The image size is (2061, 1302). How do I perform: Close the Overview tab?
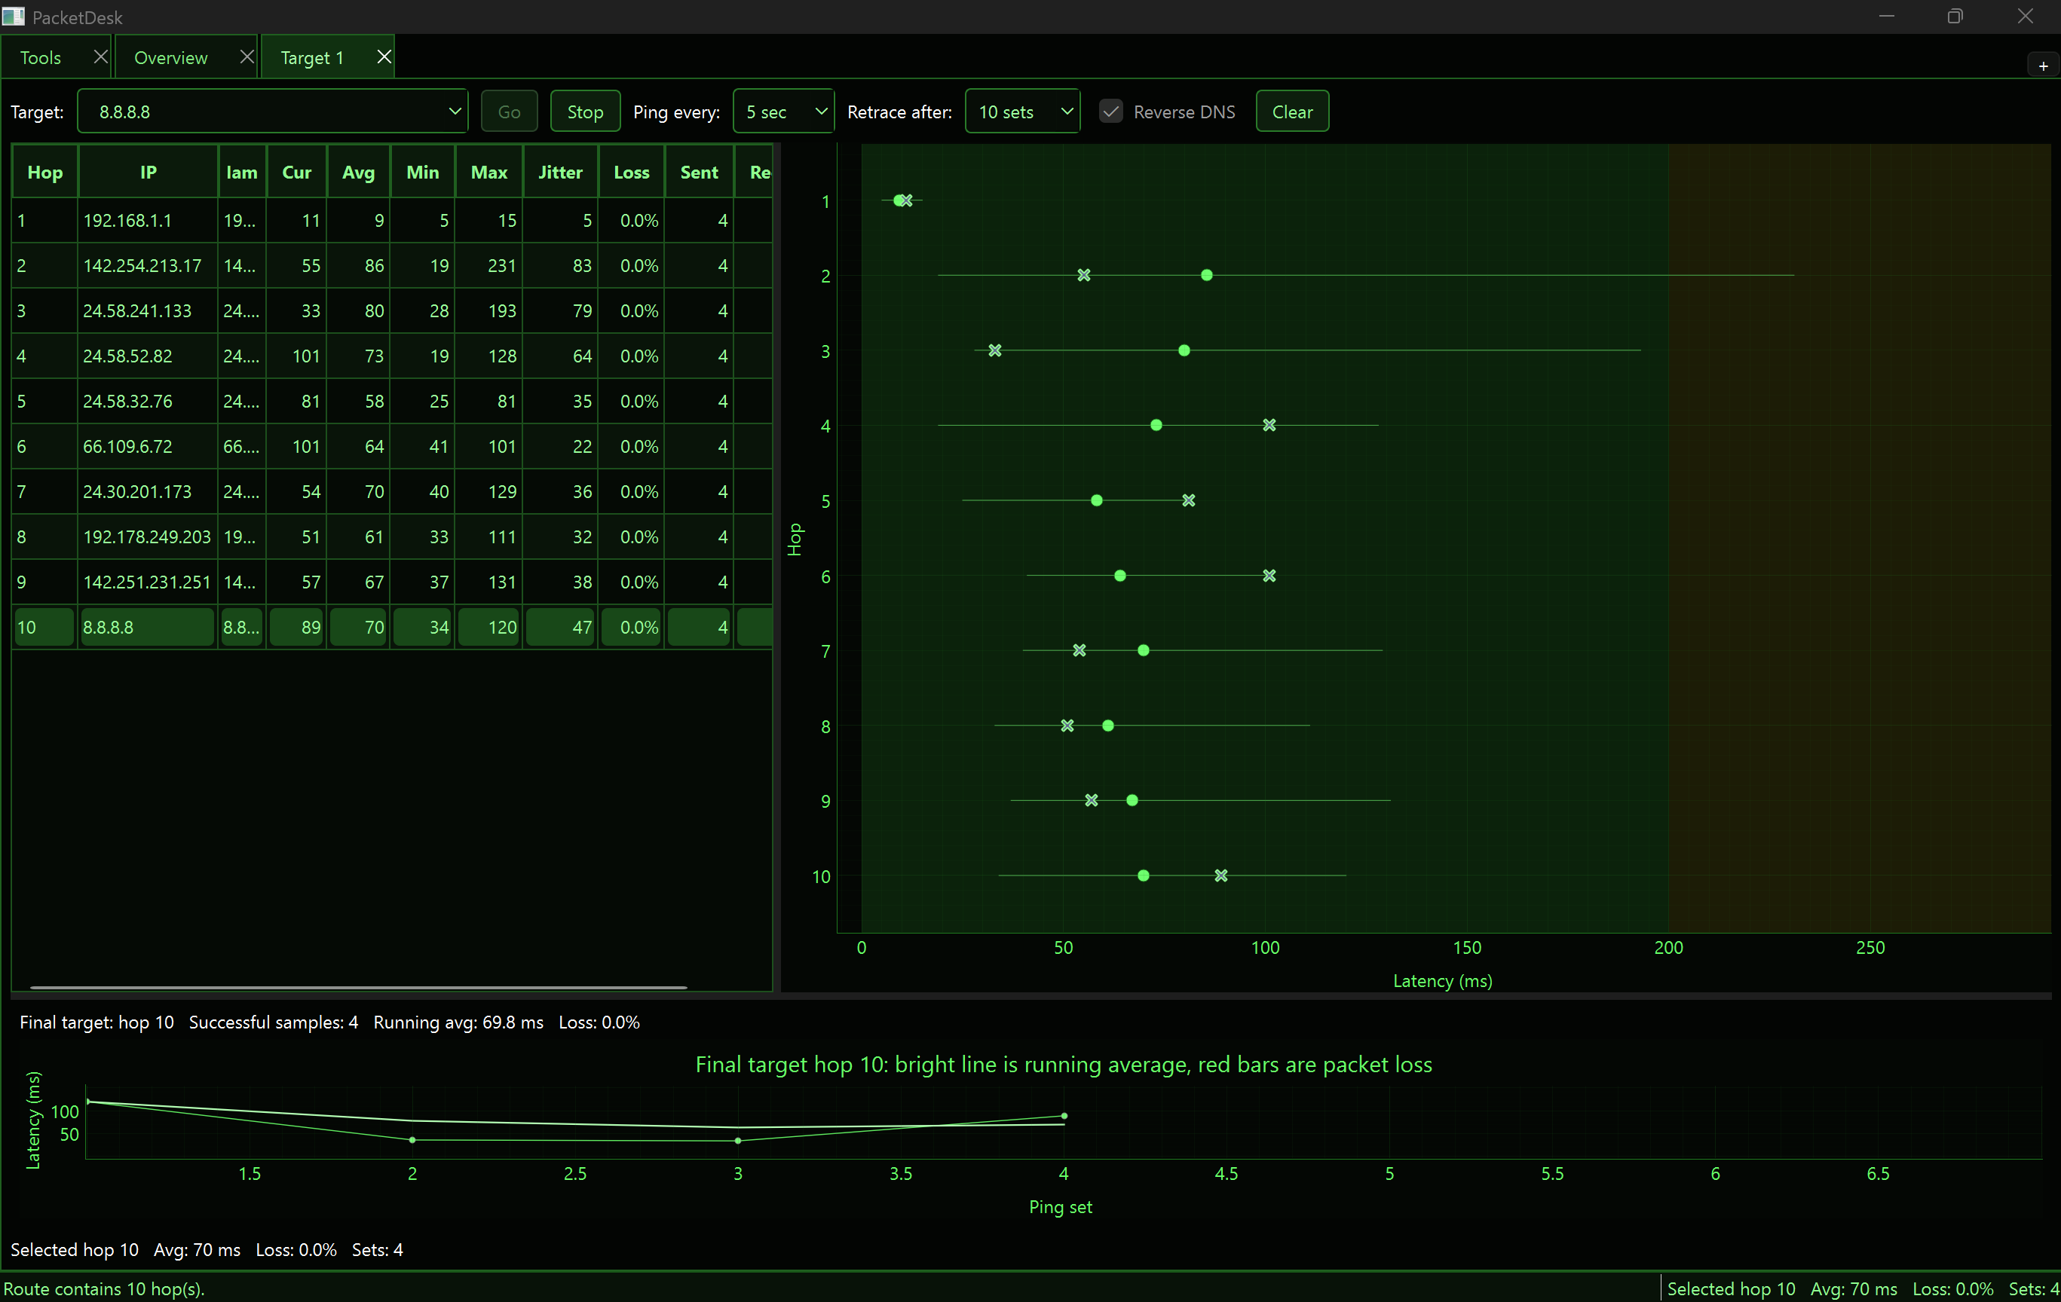pos(247,57)
